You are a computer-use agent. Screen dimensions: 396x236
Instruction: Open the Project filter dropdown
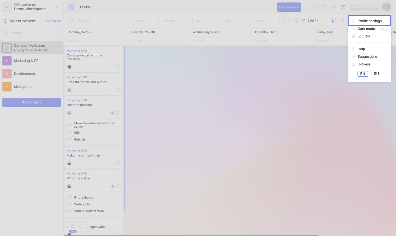(x=145, y=21)
